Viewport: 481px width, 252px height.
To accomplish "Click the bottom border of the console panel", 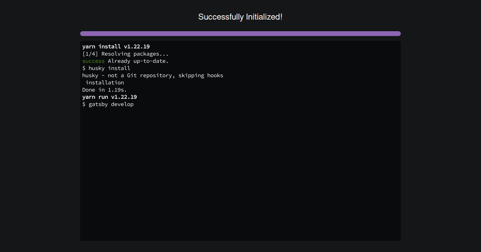I will pos(240,240).
